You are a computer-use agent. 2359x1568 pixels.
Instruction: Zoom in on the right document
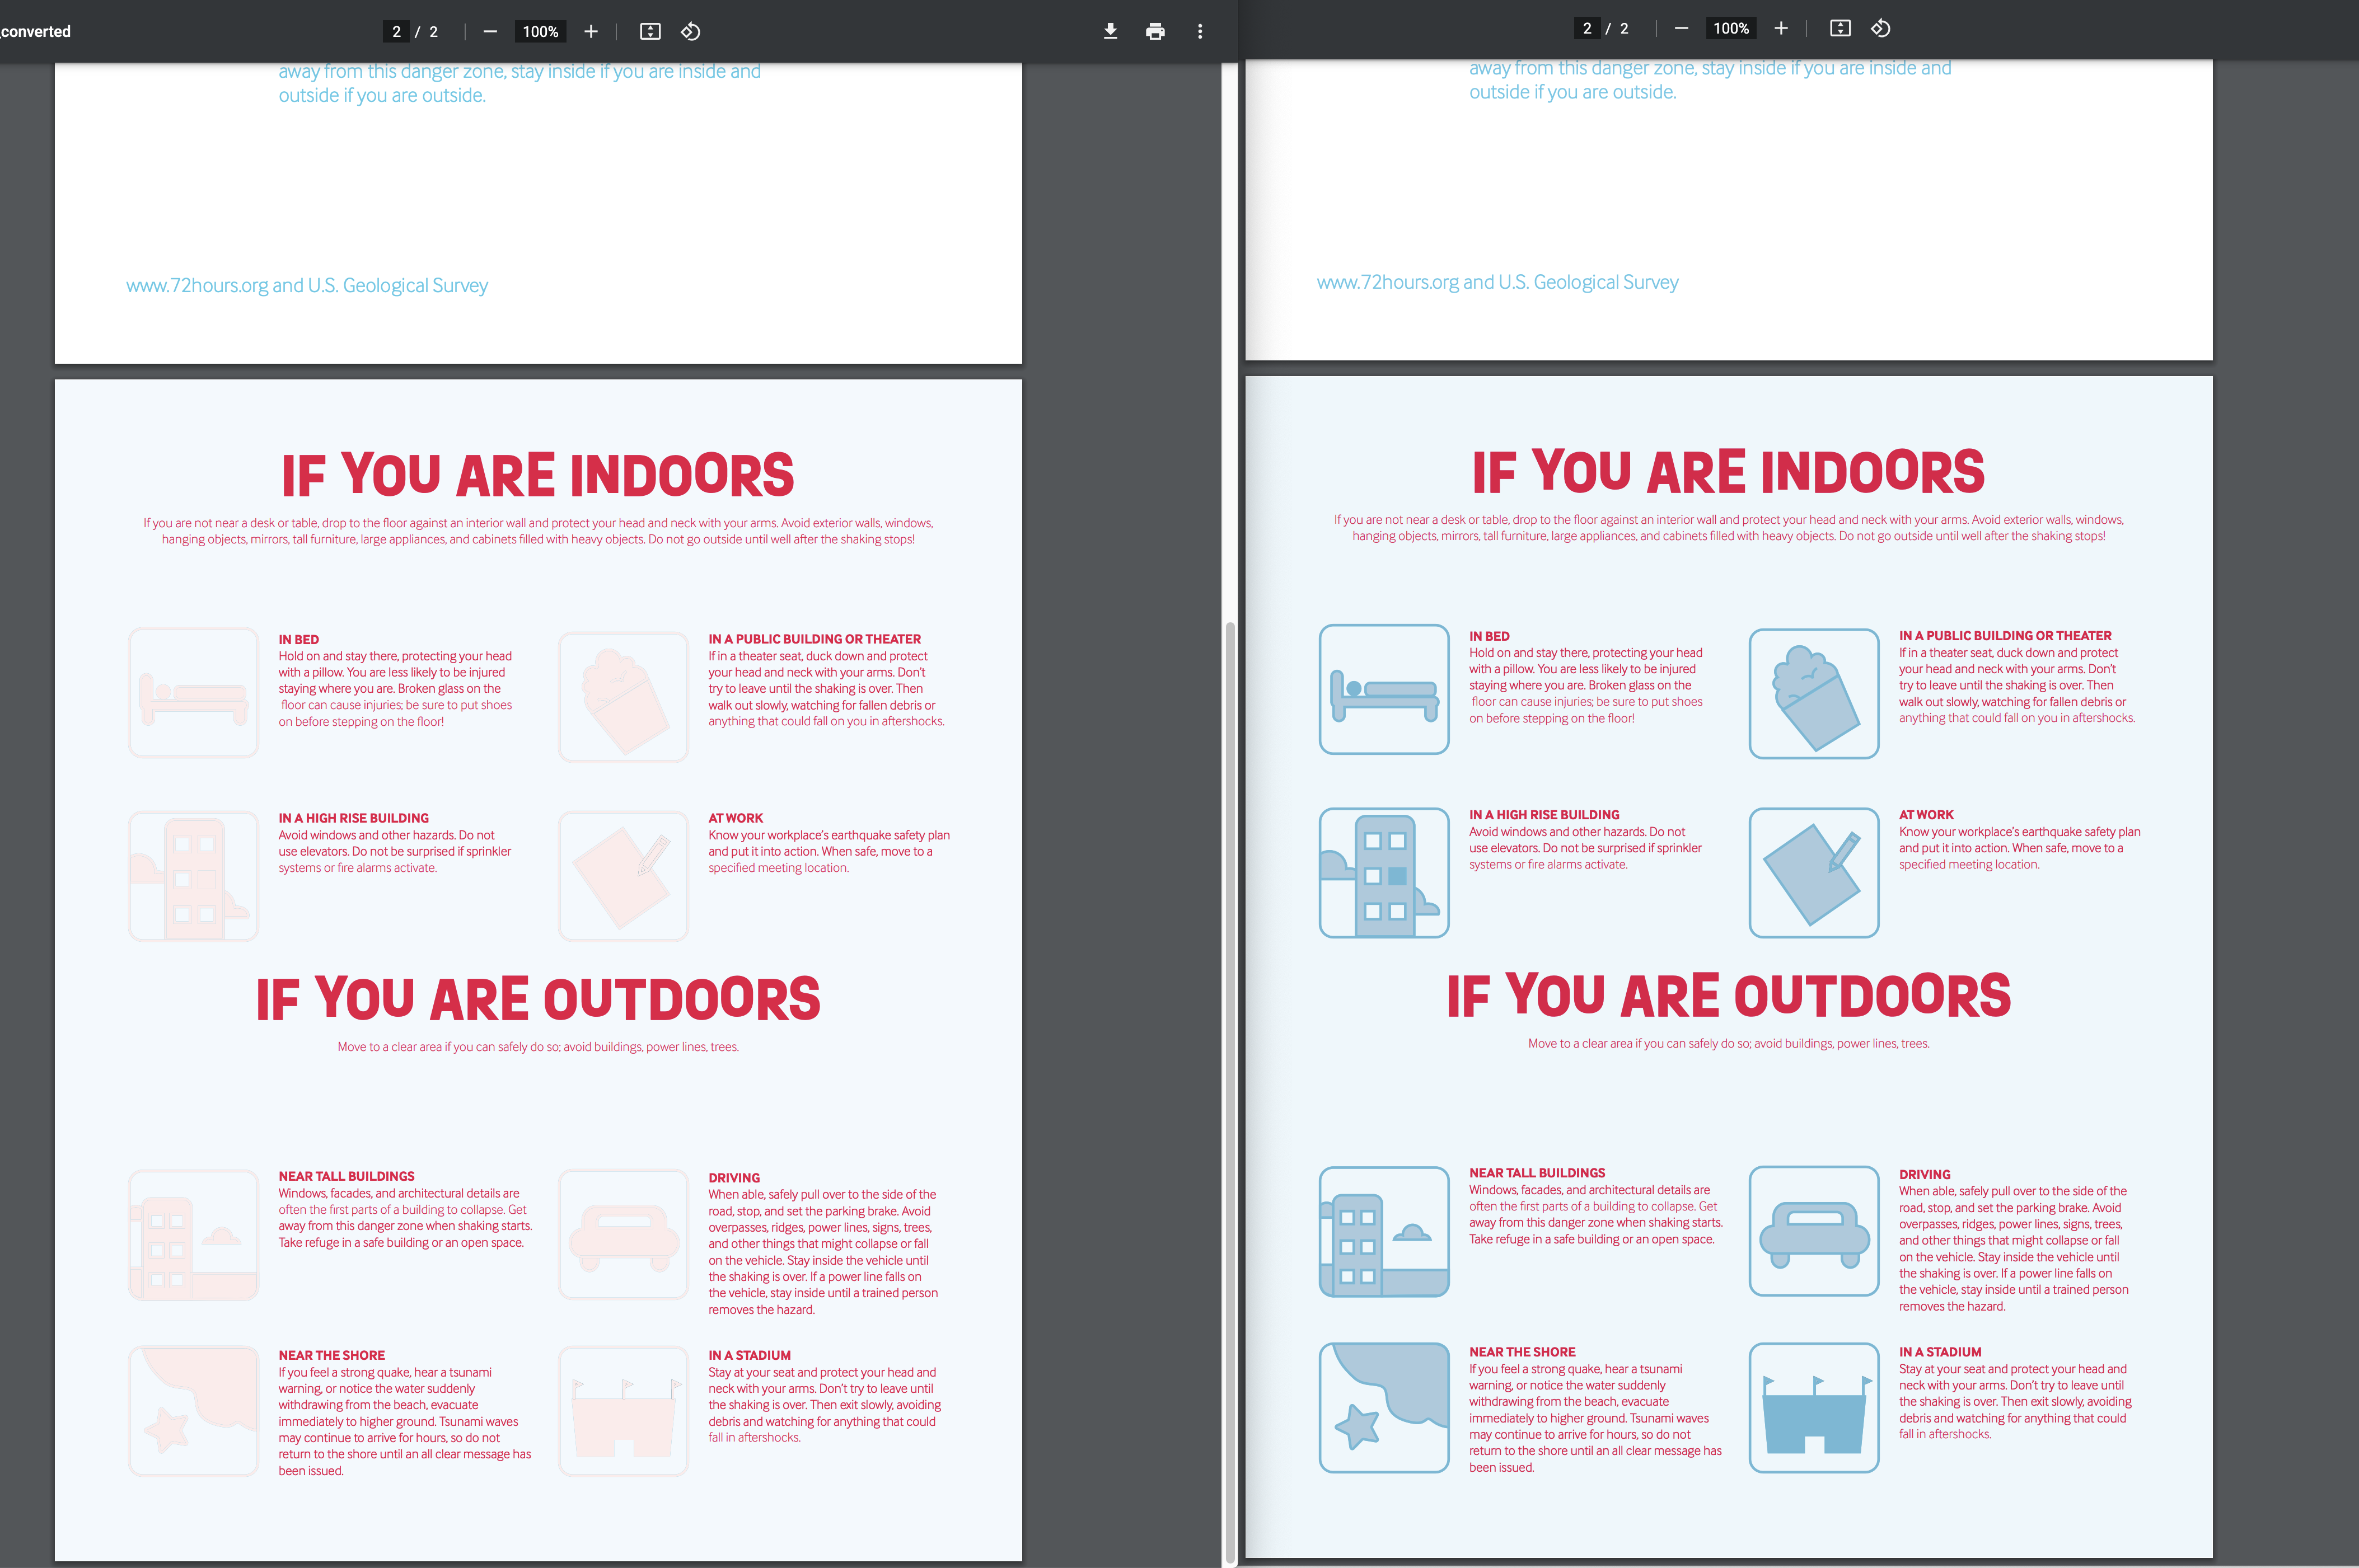[x=1781, y=28]
